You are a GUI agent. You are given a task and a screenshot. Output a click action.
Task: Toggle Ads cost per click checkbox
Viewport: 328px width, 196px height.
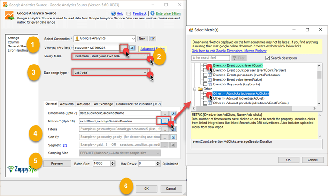205,103
